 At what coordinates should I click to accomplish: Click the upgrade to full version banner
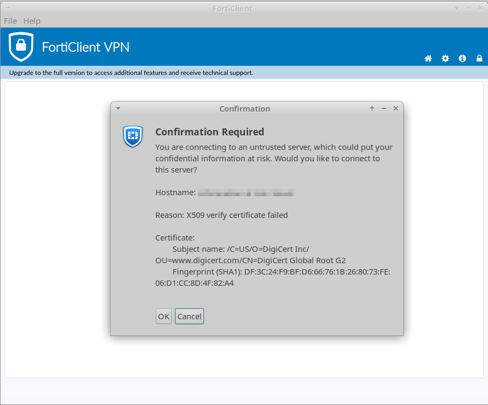click(x=131, y=73)
